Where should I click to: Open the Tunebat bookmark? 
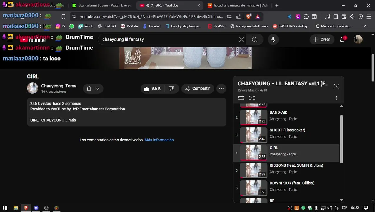click(151, 26)
